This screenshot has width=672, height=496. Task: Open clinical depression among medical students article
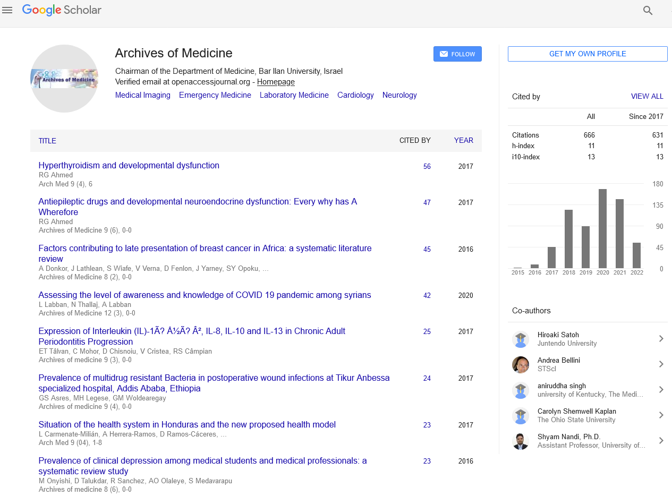[202, 466]
